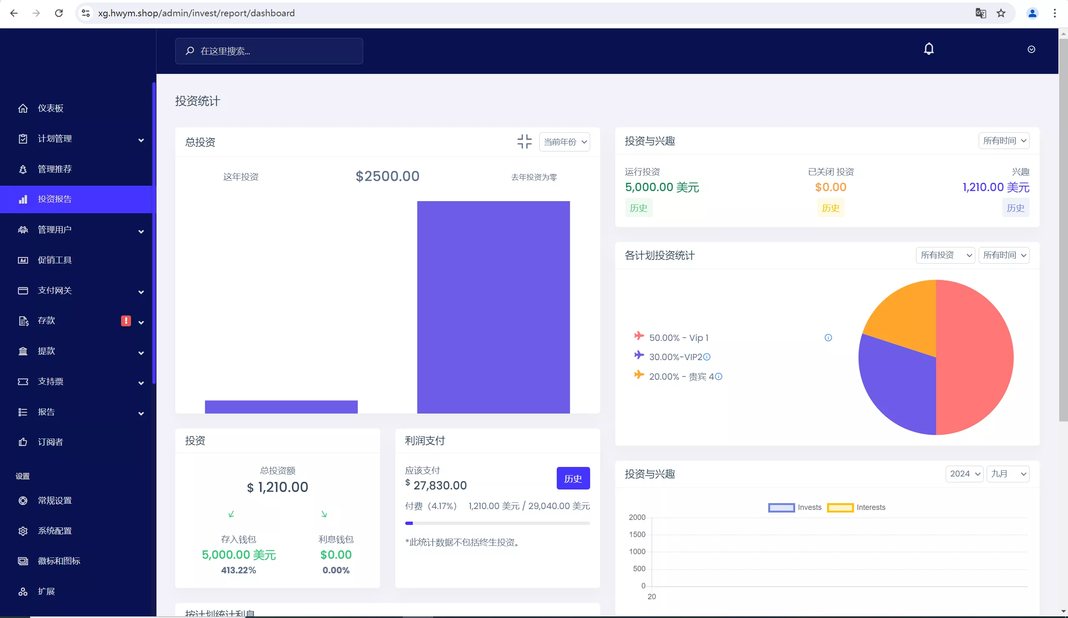
Task: Click green 历史 under 运行投资
Action: [x=638, y=208]
